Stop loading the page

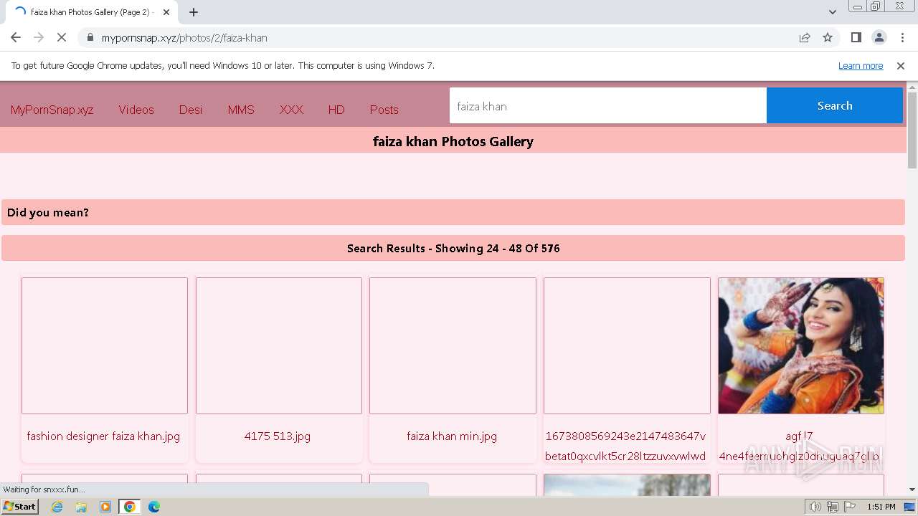[62, 37]
